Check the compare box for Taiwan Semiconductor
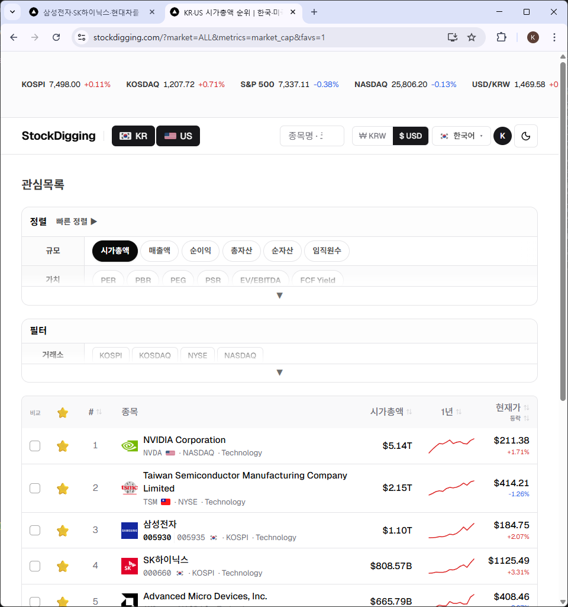Image resolution: width=568 pixels, height=607 pixels. 35,488
